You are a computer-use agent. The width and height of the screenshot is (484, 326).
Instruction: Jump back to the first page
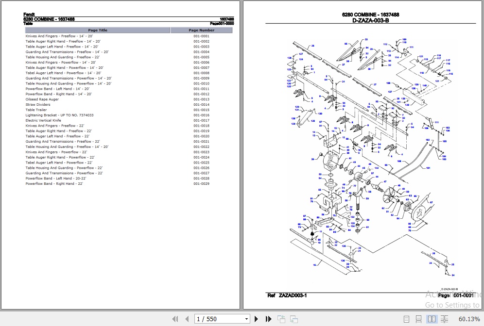[x=175, y=319]
